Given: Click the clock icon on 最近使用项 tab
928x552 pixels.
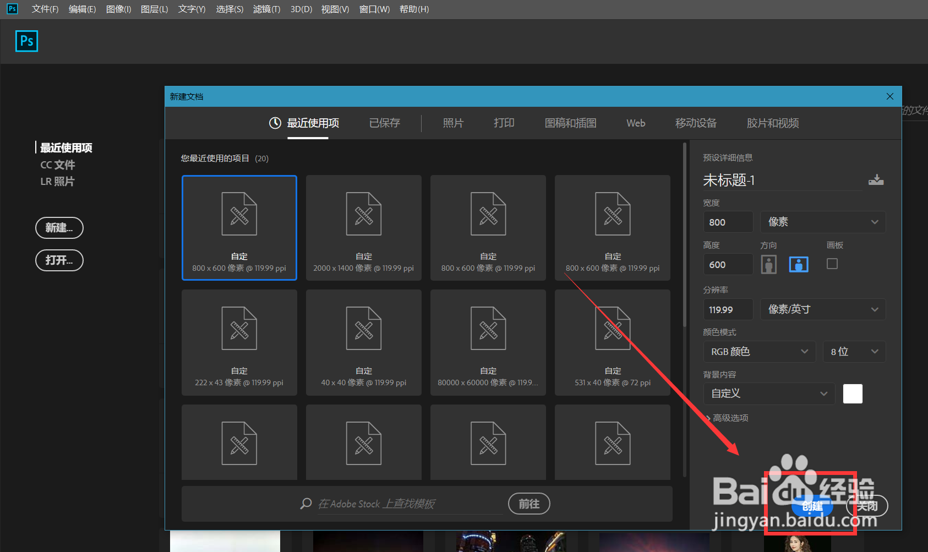Looking at the screenshot, I should [275, 123].
